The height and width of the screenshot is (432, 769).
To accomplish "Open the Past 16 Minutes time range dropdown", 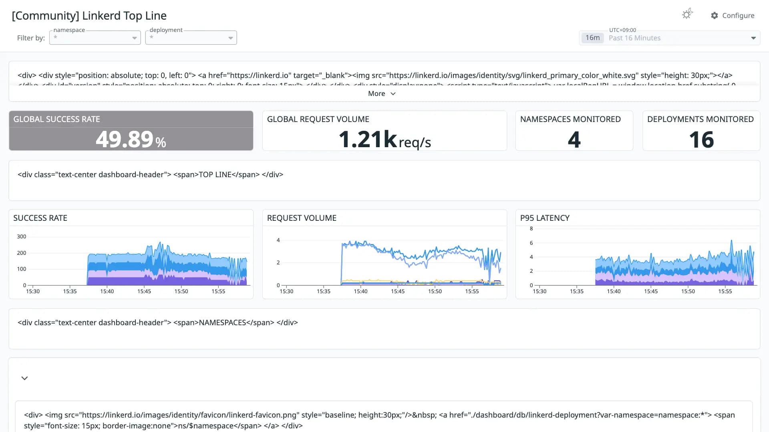I will [x=670, y=38].
